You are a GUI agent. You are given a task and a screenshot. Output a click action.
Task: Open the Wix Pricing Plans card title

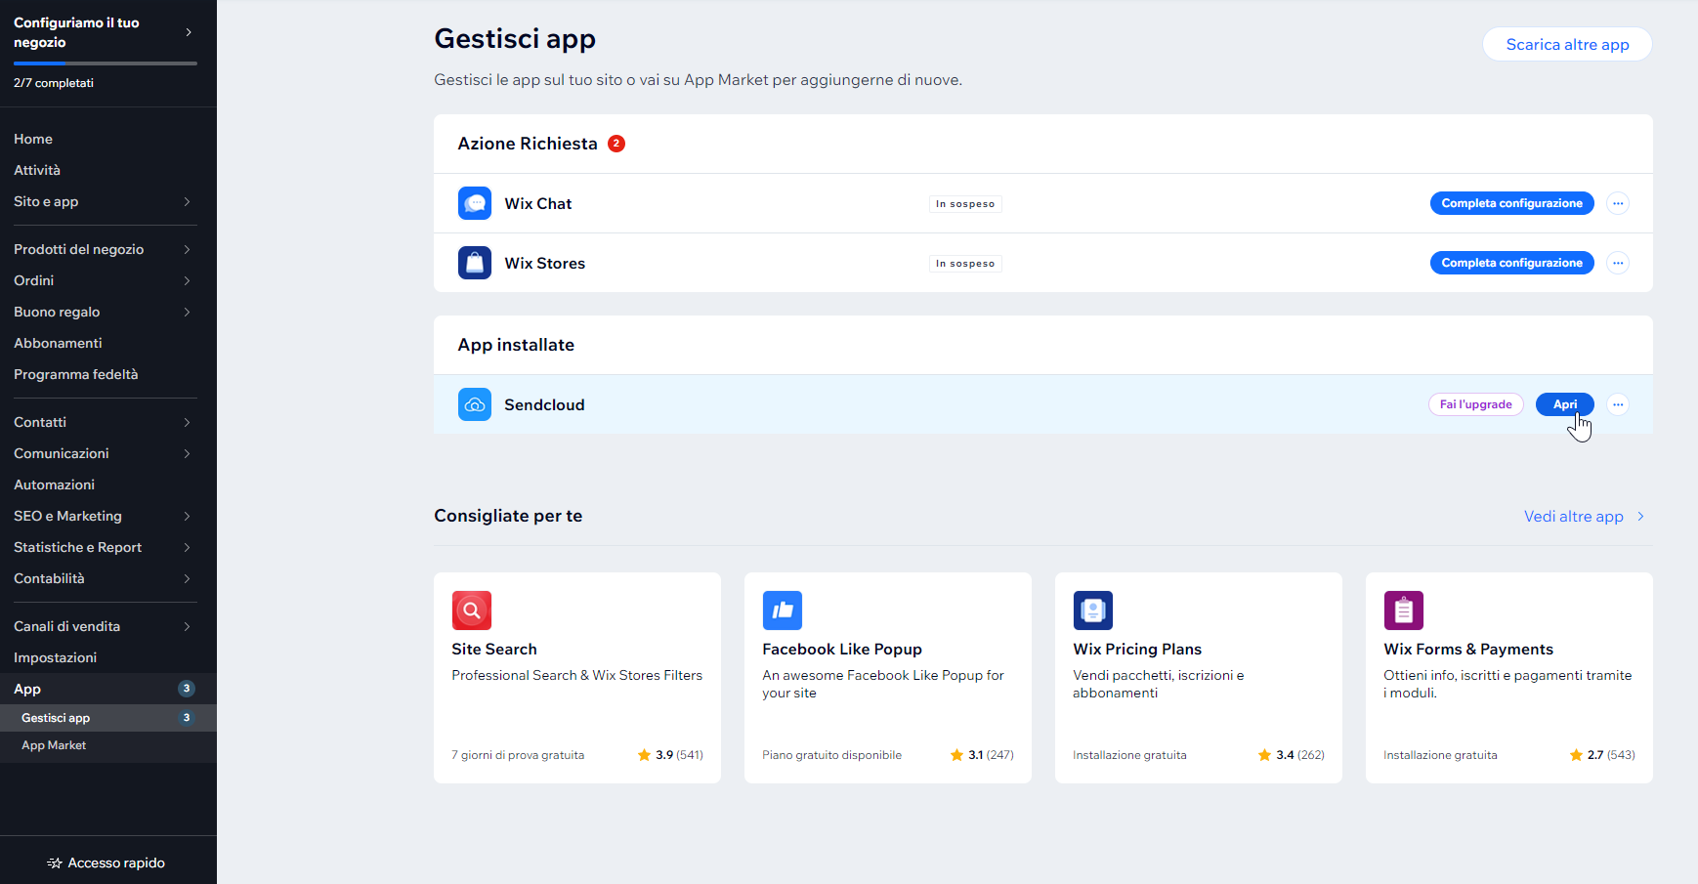coord(1137,650)
